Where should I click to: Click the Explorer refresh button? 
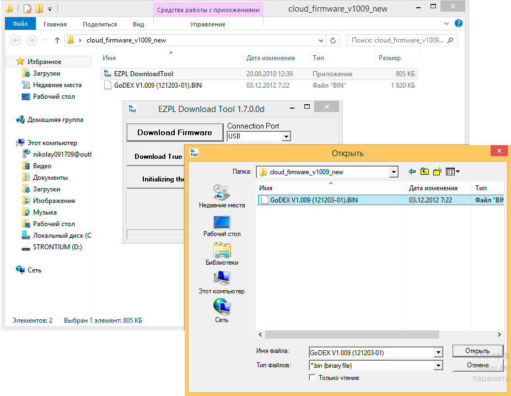click(x=333, y=40)
